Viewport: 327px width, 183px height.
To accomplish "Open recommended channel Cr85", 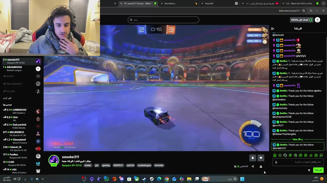I will tap(22, 163).
